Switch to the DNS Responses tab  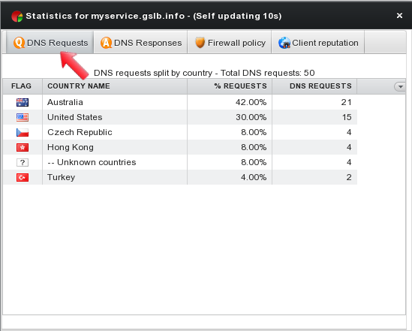pos(141,43)
